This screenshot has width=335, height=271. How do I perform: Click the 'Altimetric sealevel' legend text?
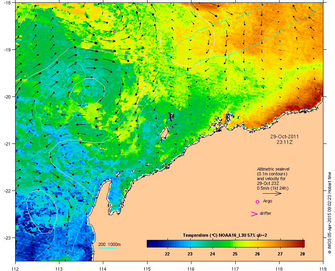coord(273,169)
